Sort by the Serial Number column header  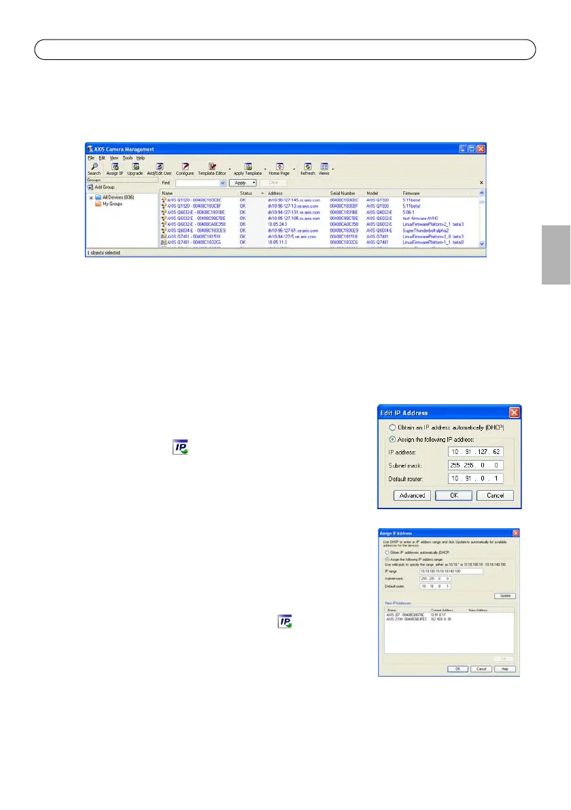(x=346, y=193)
